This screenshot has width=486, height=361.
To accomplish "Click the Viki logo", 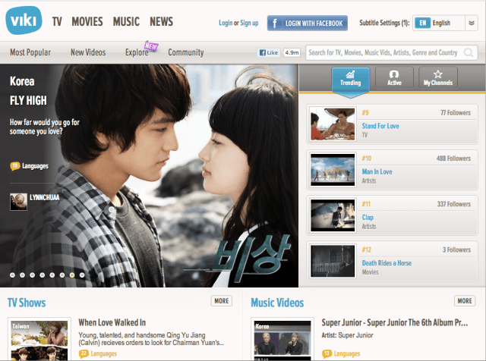I will 24,20.
